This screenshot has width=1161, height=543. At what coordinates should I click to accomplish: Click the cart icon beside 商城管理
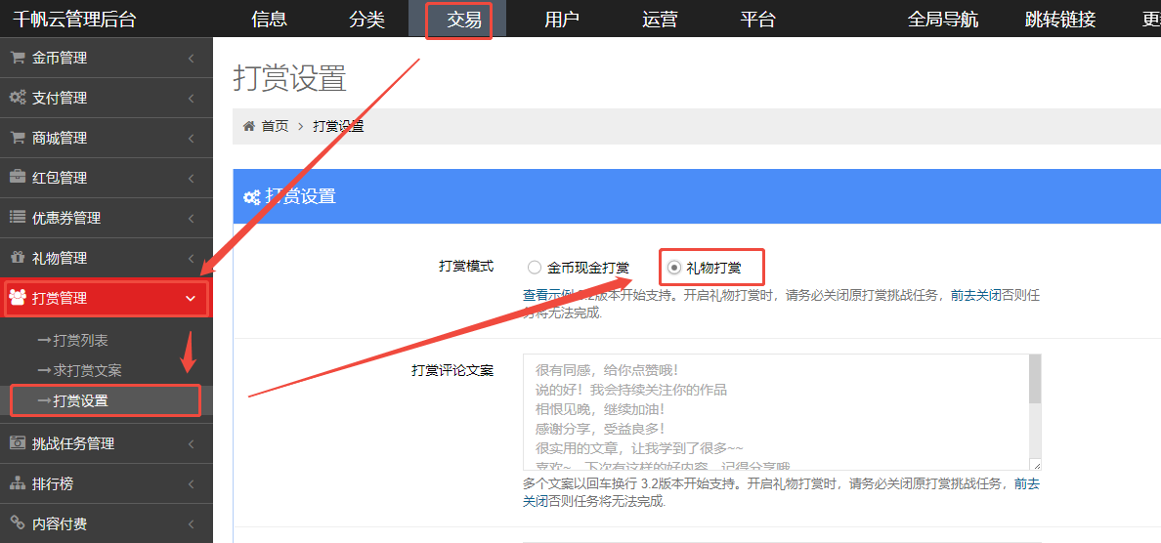coord(17,138)
